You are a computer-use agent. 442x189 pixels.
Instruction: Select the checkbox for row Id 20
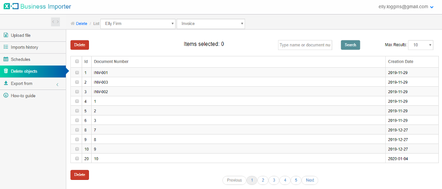pos(77,159)
